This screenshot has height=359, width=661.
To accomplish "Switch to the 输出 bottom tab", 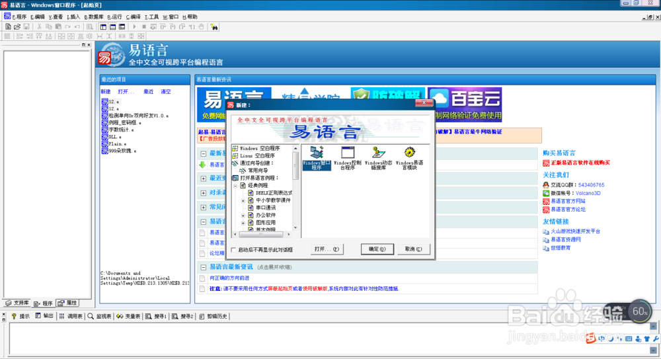I will click(x=45, y=316).
